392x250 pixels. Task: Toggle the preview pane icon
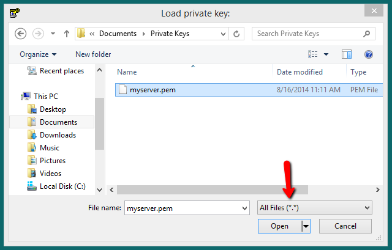point(347,54)
